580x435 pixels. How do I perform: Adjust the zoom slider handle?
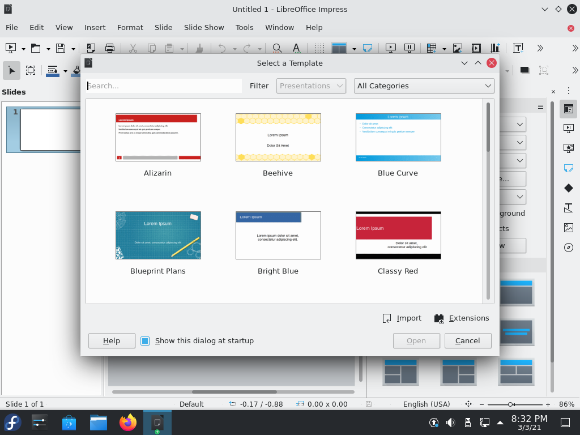point(510,404)
